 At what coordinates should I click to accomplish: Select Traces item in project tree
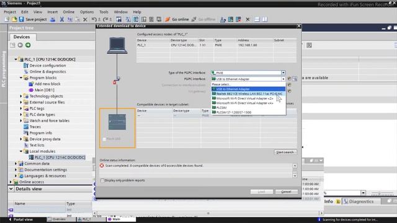click(35, 126)
